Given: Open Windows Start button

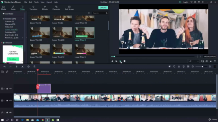Looking at the screenshot, I should coord(2,120).
